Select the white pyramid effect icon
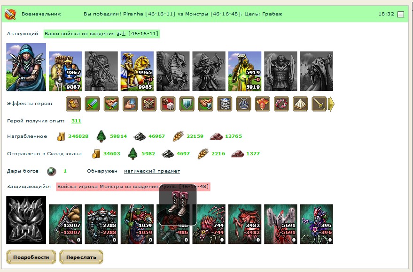413x272 pixels. [x=300, y=104]
